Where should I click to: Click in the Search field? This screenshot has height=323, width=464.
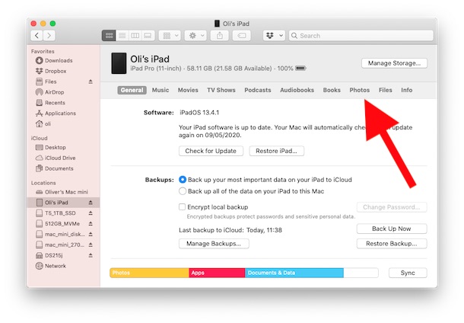pyautogui.click(x=361, y=36)
